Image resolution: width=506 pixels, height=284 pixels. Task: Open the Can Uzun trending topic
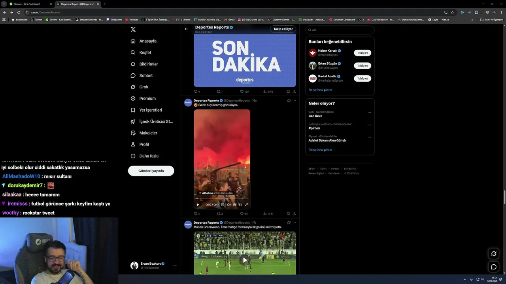315,116
